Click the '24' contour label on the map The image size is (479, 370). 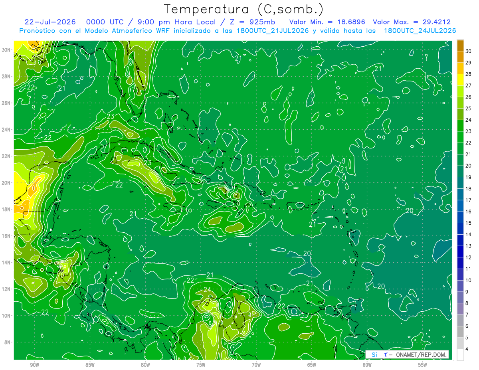208,290
